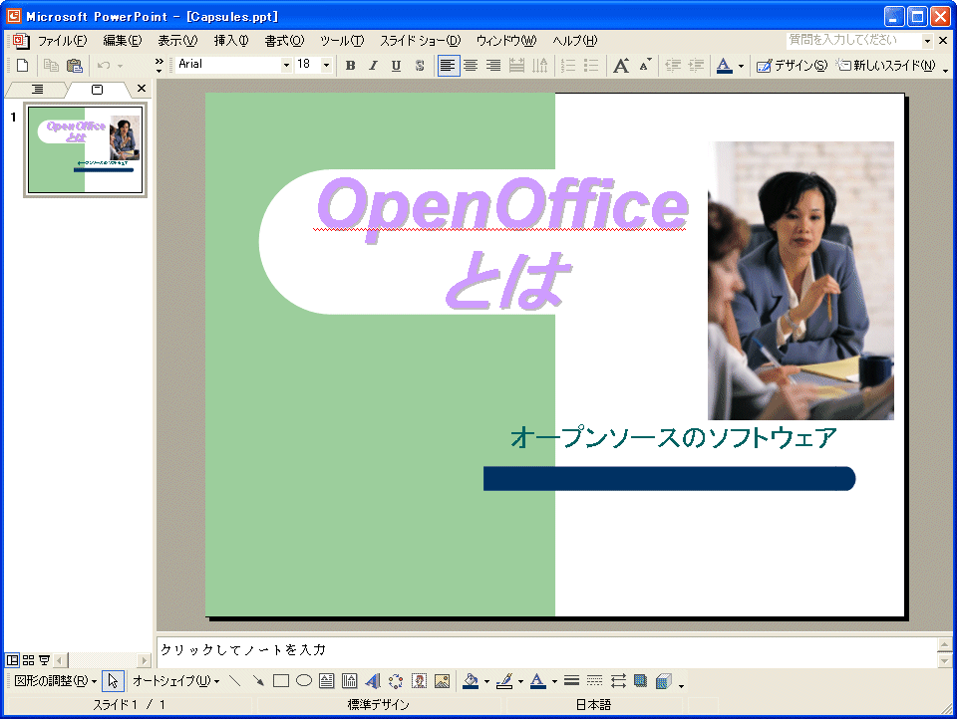This screenshot has height=719, width=957.
Task: Click the Paste clipboard icon
Action: tap(75, 66)
